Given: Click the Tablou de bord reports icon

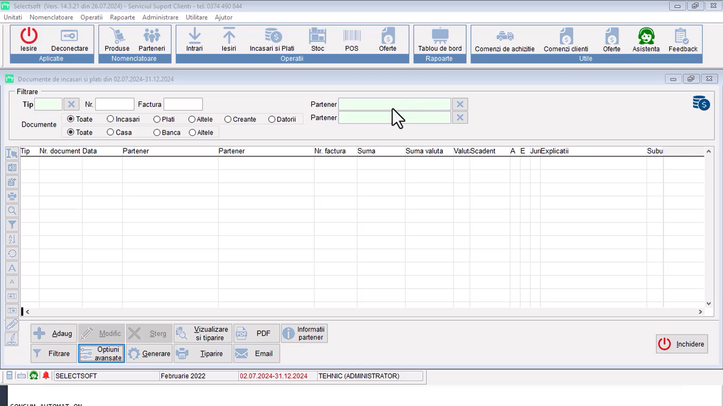Looking at the screenshot, I should coord(439,39).
